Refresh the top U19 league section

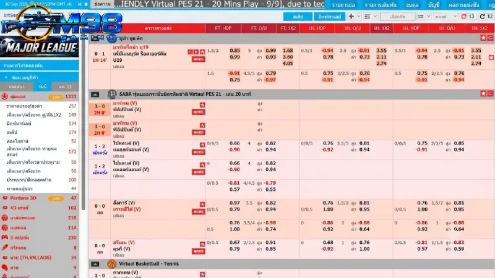coord(490,38)
